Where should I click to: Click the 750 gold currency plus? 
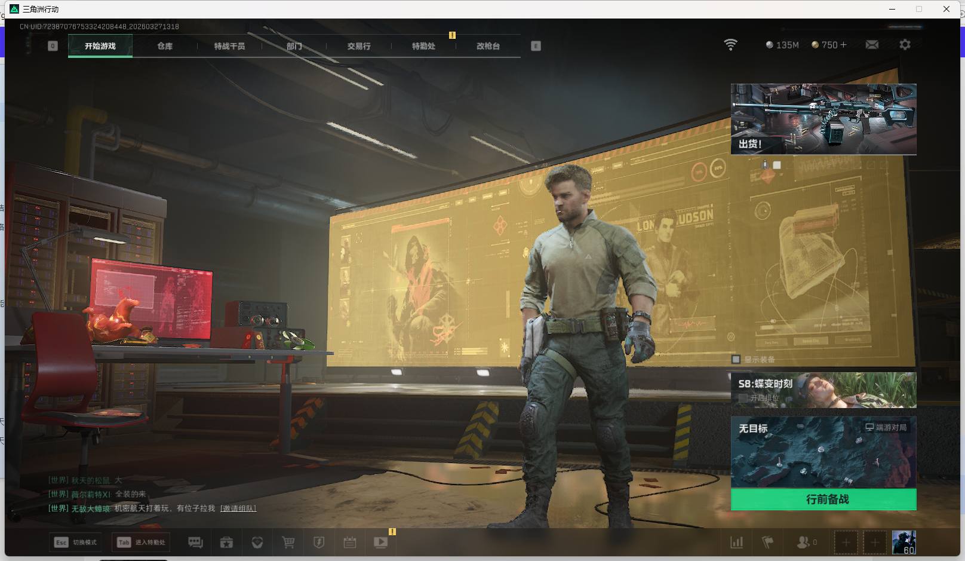[843, 45]
